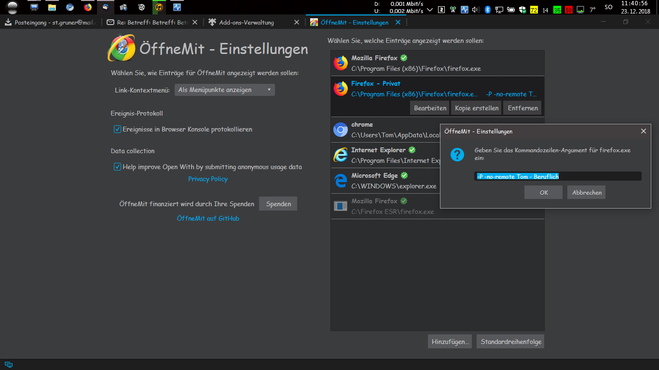
Task: Open the Start orb
Action: coord(12,7)
